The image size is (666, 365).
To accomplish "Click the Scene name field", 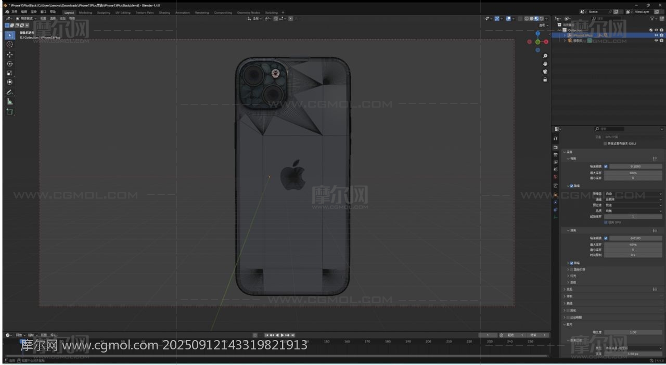I will click(599, 11).
